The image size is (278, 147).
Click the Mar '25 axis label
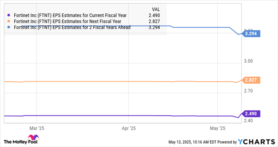point(37,128)
